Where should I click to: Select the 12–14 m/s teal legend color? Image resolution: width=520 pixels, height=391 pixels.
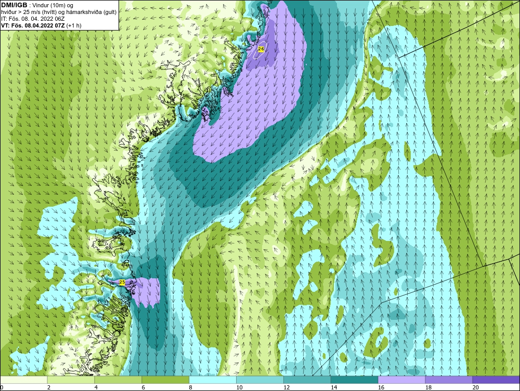click(x=307, y=380)
